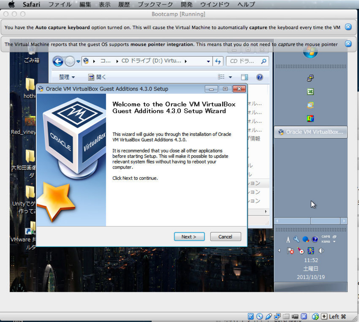
Task: Click the Explorer refresh button
Action: (x=218, y=61)
